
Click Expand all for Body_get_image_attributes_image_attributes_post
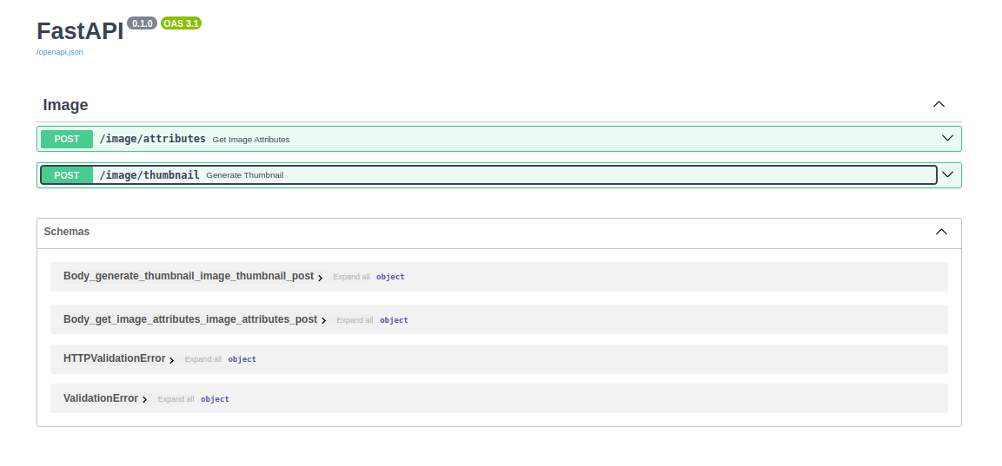[x=355, y=320]
